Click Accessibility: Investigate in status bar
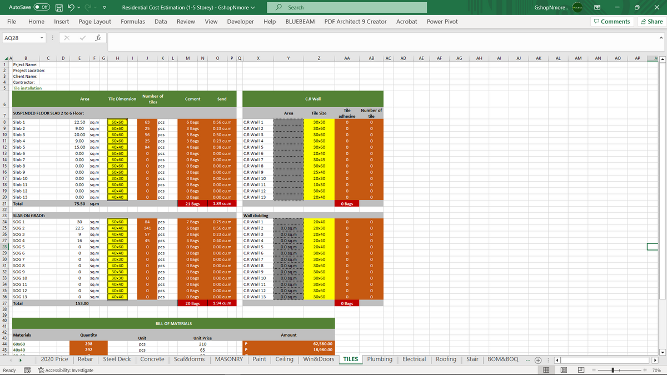Viewport: 667px width, 375px height. [66, 370]
